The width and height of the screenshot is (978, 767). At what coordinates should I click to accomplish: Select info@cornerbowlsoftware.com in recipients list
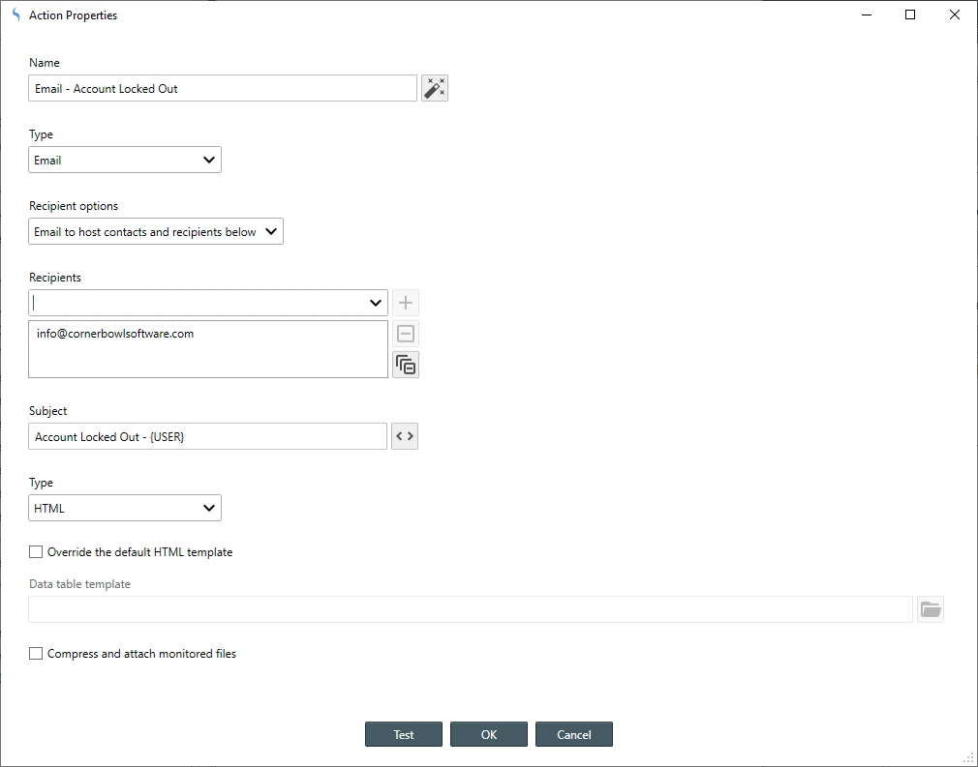[115, 334]
